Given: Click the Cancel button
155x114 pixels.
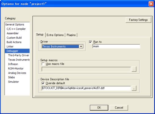Looking at the screenshot, I should pos(119,108).
